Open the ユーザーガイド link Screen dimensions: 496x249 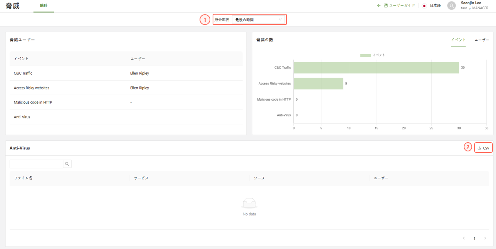[402, 6]
